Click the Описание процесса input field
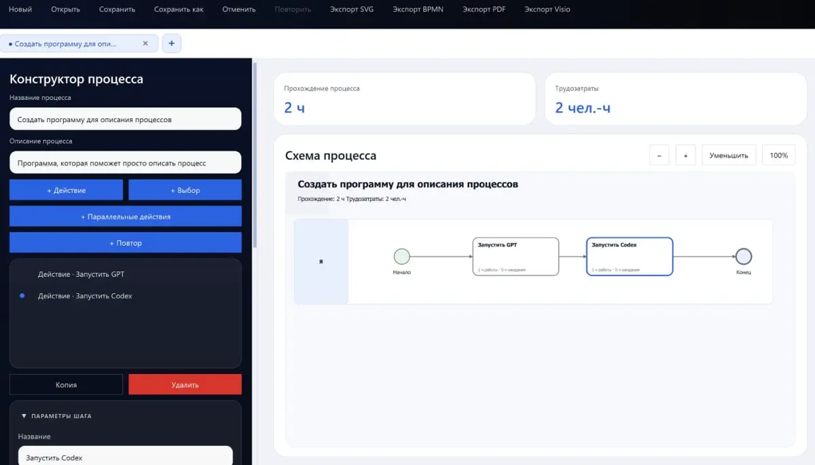The image size is (815, 465). (126, 163)
